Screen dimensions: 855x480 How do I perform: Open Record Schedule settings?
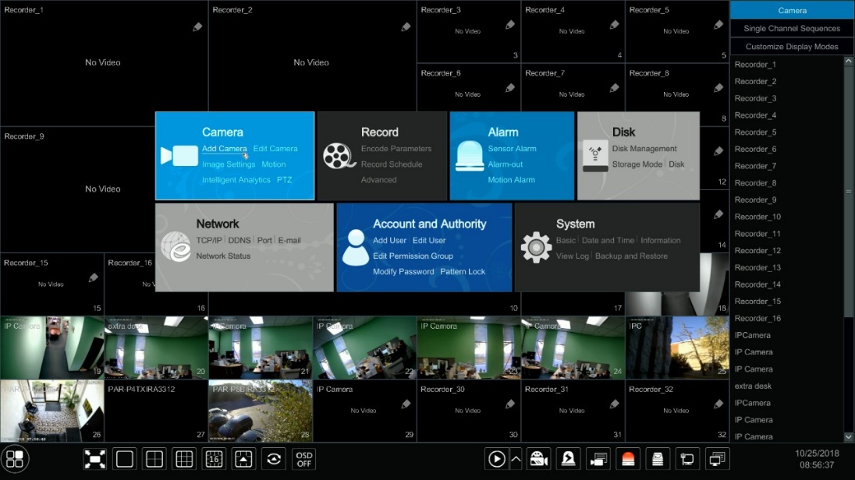(392, 164)
